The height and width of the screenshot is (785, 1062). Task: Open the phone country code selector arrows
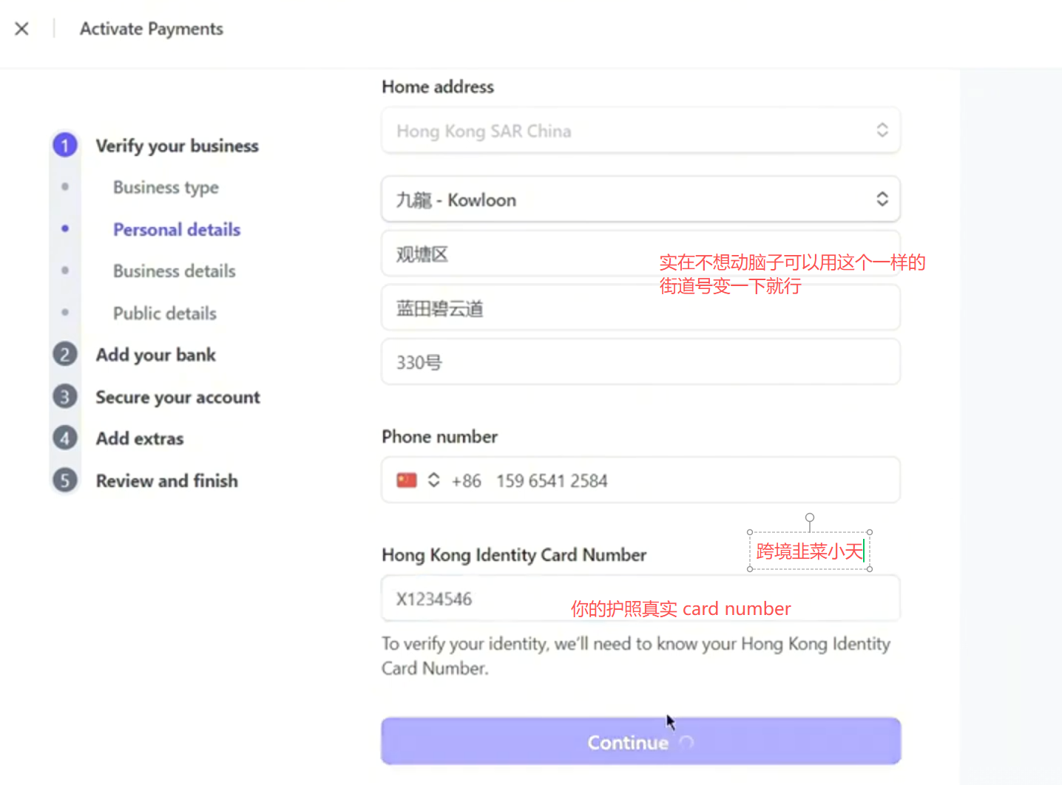coord(434,480)
